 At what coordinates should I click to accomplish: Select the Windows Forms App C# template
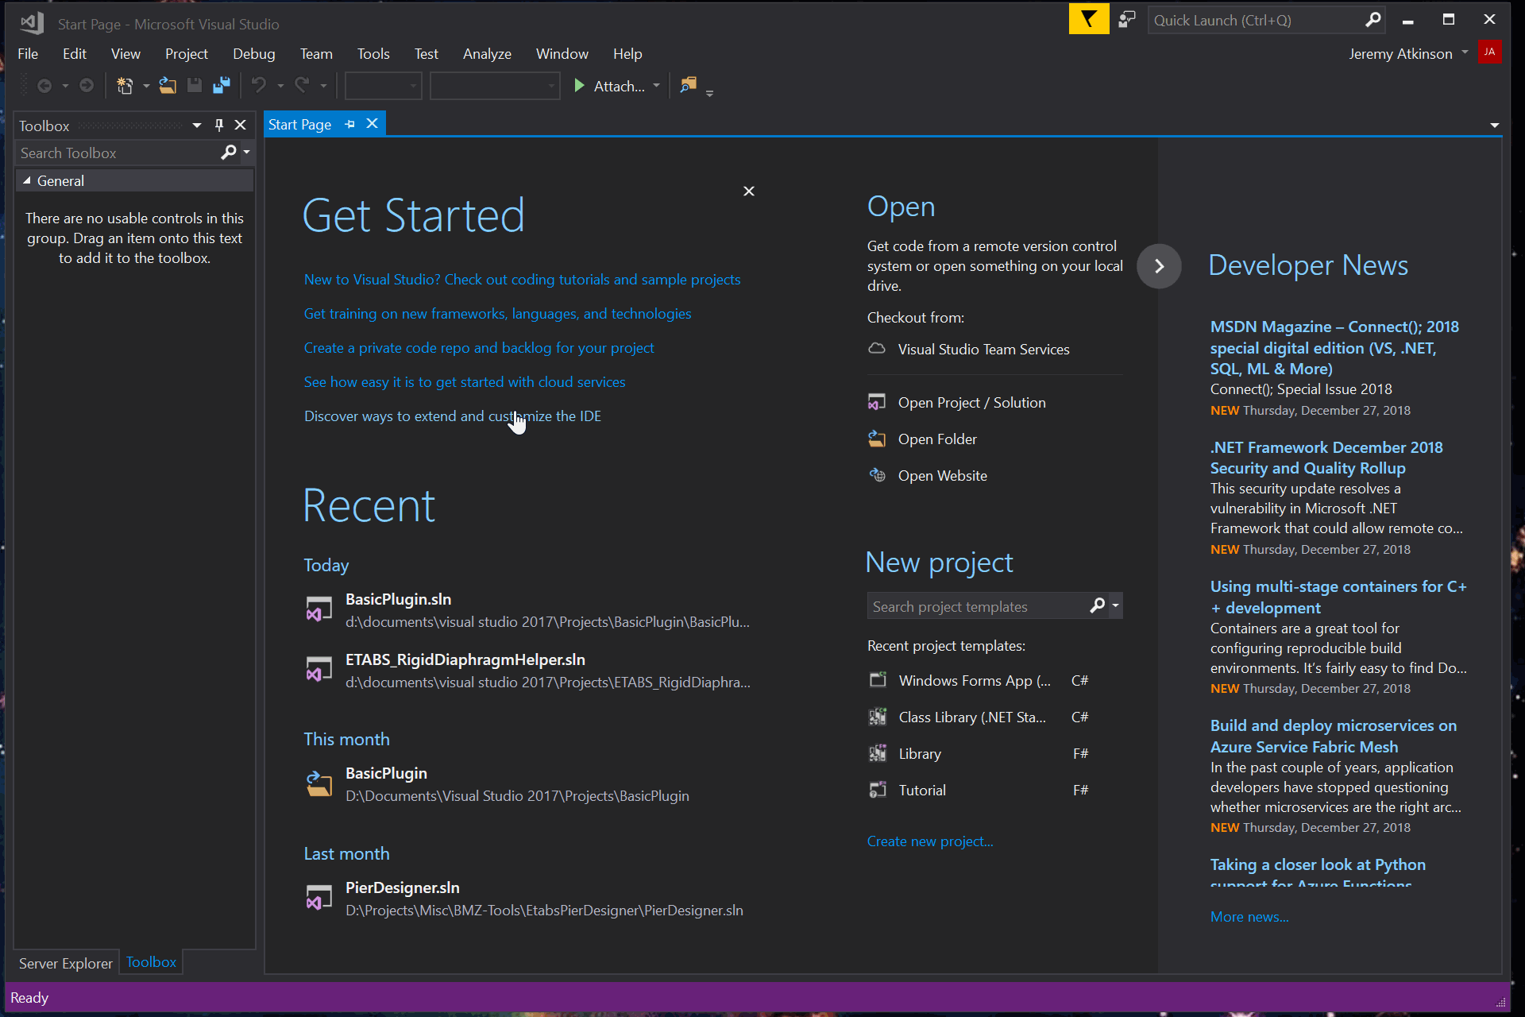[979, 681]
